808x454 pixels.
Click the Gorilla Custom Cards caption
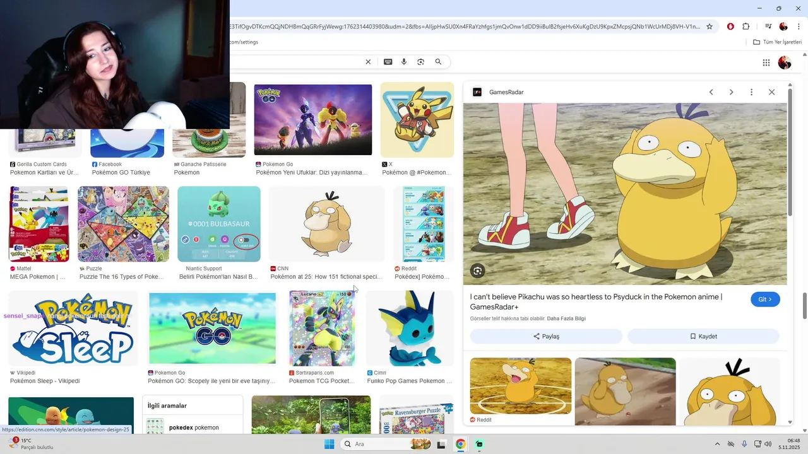coord(42,164)
